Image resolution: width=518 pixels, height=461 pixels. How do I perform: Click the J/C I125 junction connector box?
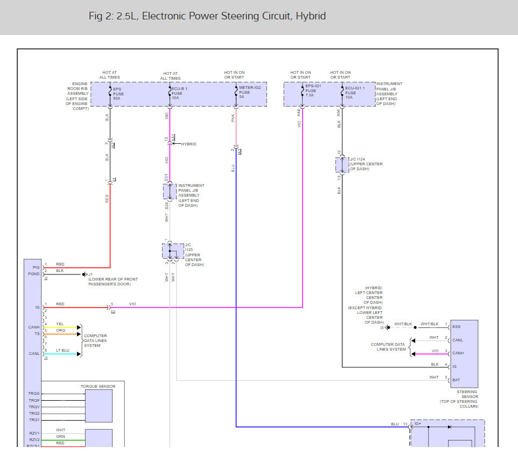coord(173,251)
